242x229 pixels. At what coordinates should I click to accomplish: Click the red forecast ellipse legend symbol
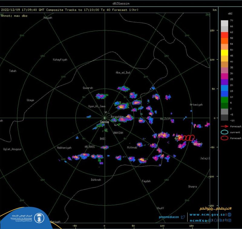pyautogui.click(x=224, y=138)
